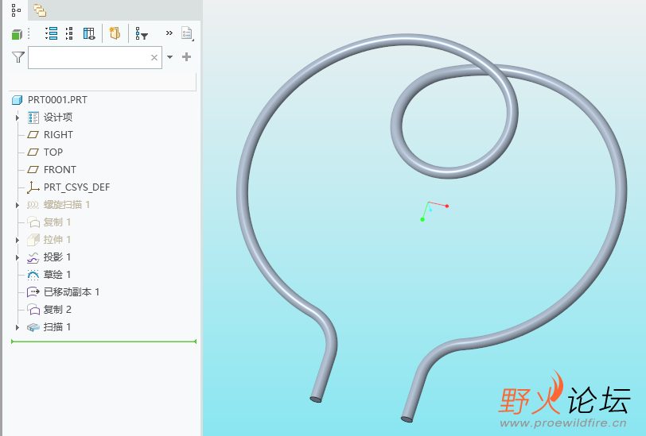Click the sketch icon of 草绘 1
Screen dimensions: 646x436
pos(33,275)
